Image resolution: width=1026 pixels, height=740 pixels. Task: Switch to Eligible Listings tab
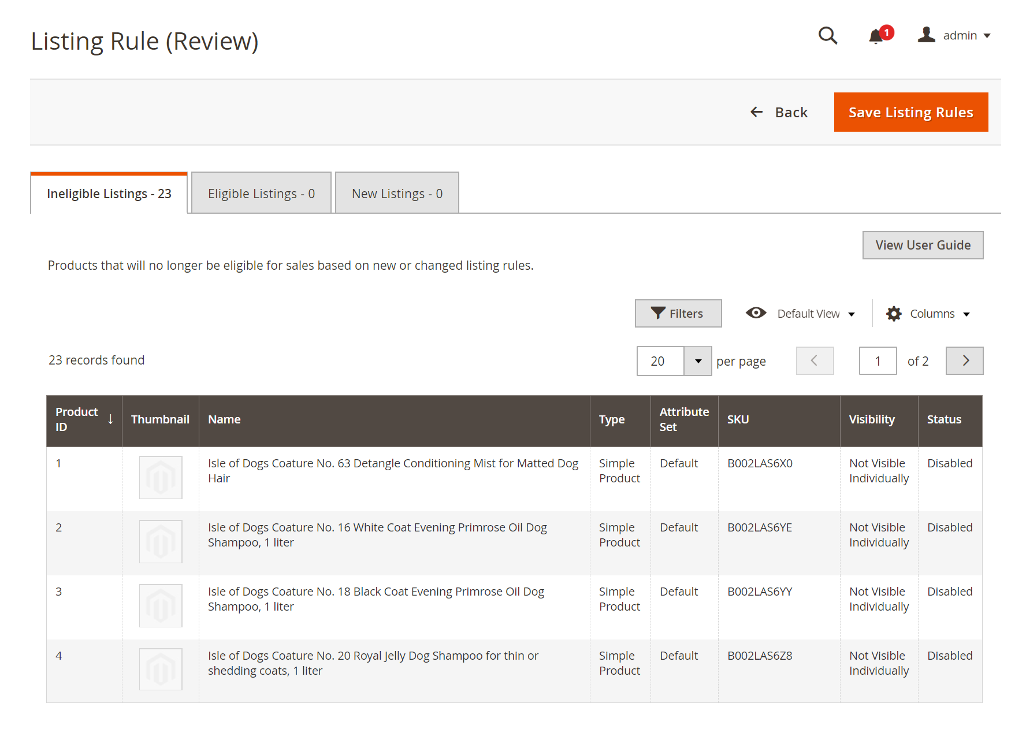pos(261,194)
